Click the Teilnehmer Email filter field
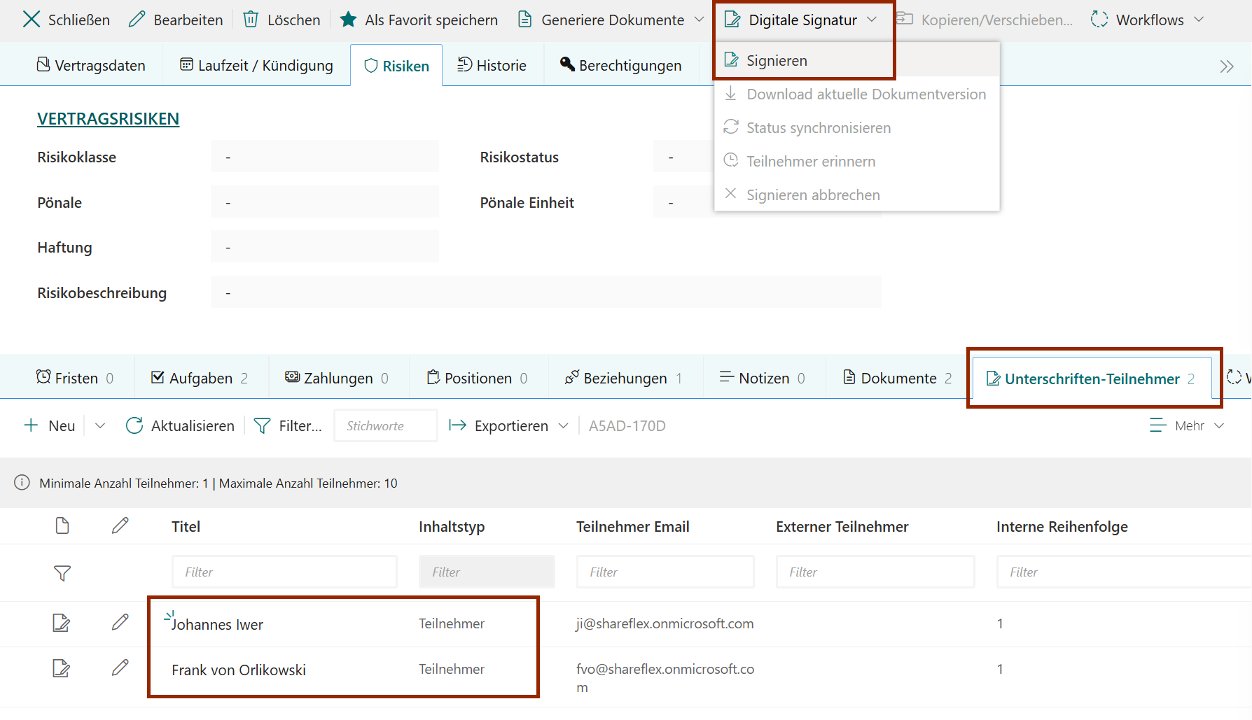 pyautogui.click(x=665, y=572)
